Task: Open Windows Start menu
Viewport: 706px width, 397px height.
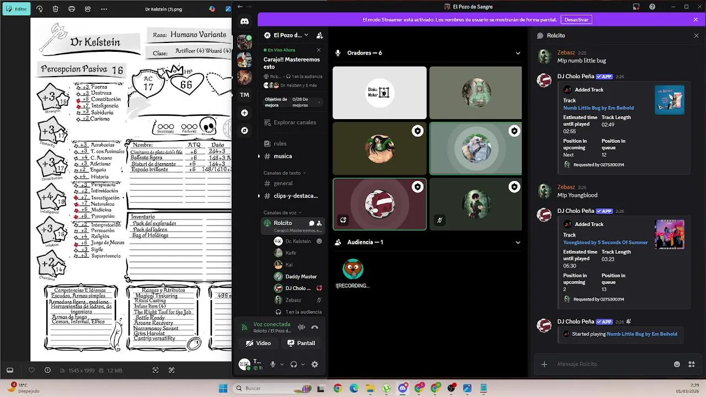Action: click(x=223, y=388)
